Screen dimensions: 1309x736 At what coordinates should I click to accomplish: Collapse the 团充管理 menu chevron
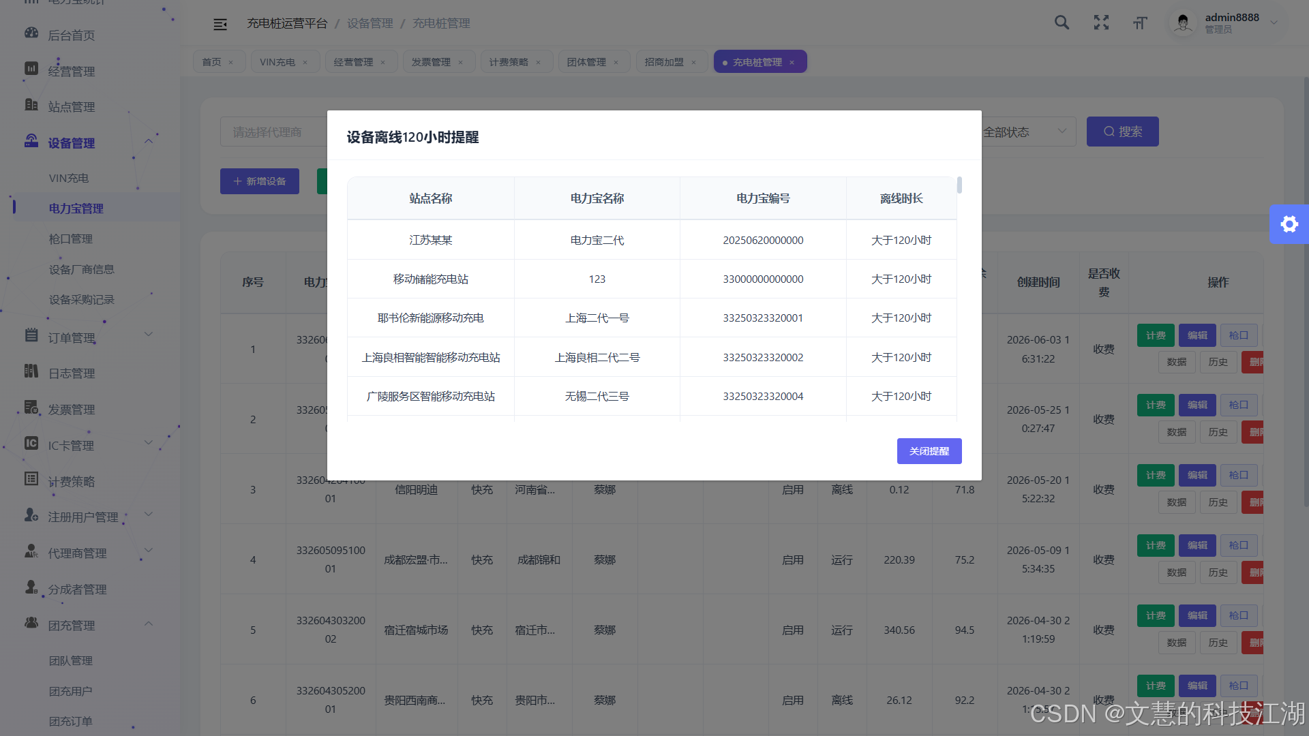pos(148,624)
